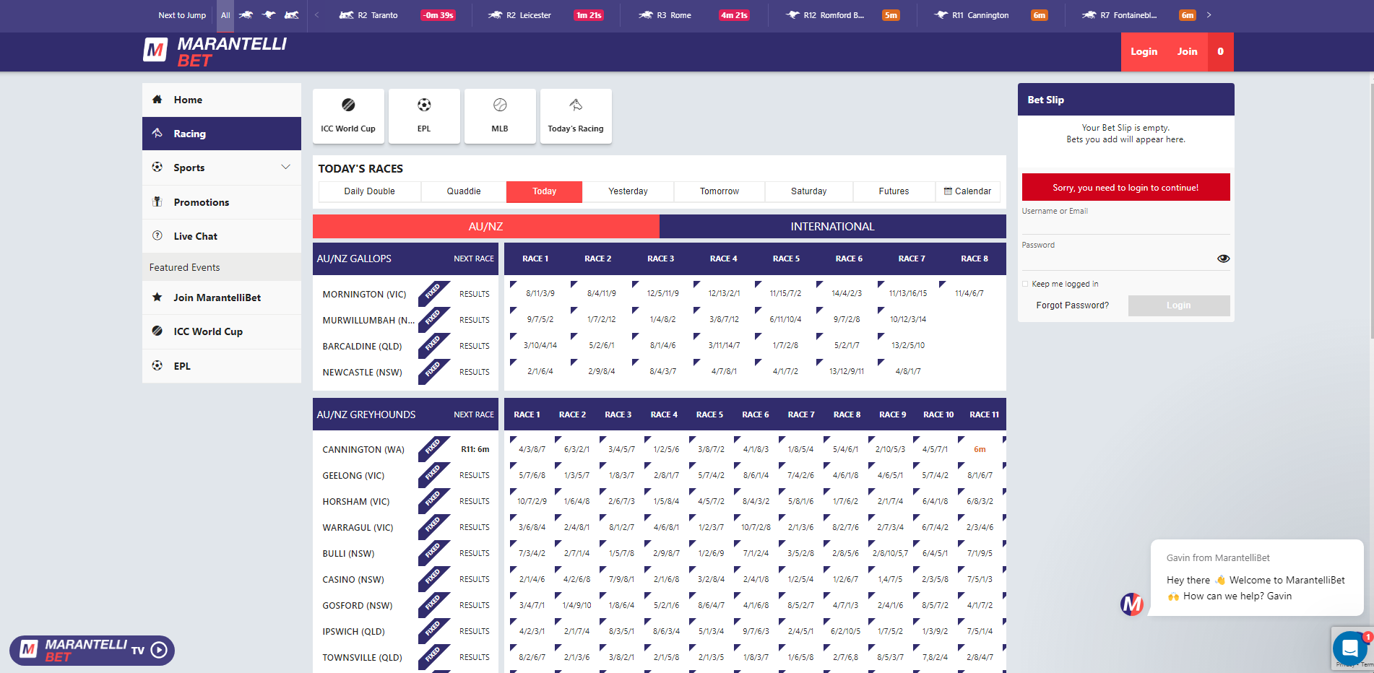Open the Calendar date picker
The width and height of the screenshot is (1374, 673).
click(967, 191)
